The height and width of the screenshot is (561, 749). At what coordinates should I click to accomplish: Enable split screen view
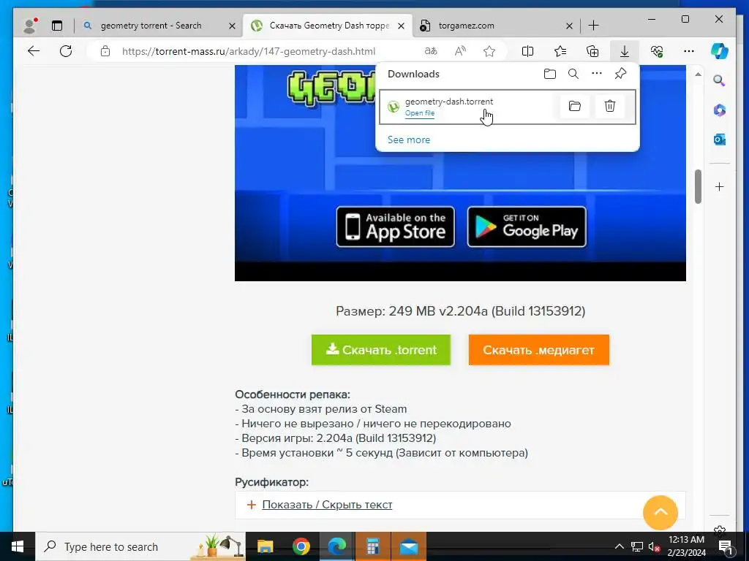point(528,51)
